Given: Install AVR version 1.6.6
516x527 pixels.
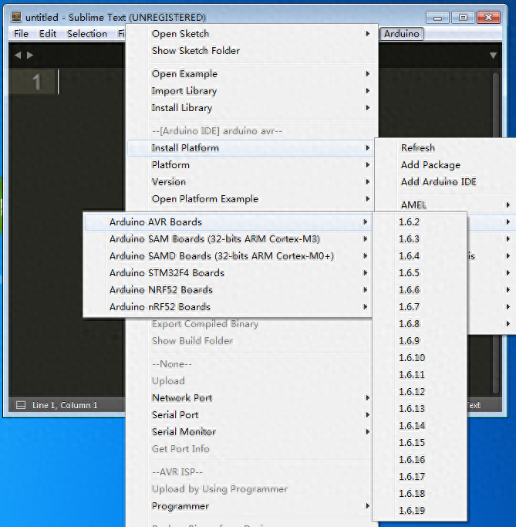Looking at the screenshot, I should pos(420,289).
